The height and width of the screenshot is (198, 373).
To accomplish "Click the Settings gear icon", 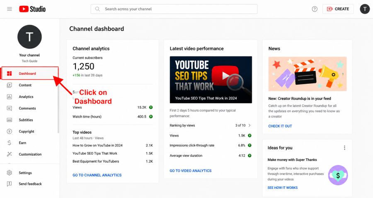I will coord(9,173).
